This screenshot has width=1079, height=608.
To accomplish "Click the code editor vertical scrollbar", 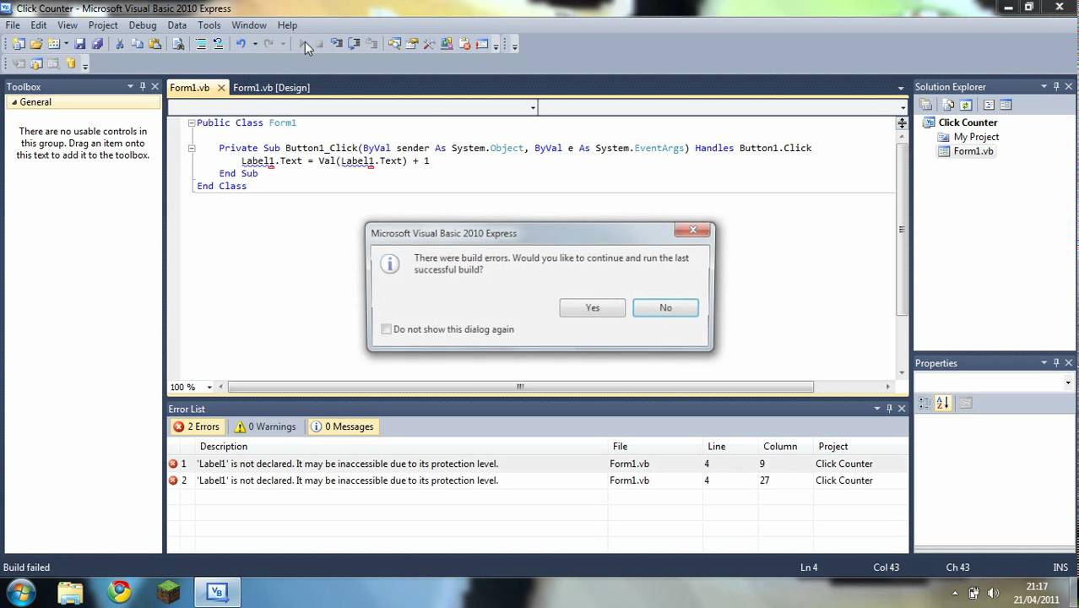I will pos(902,229).
